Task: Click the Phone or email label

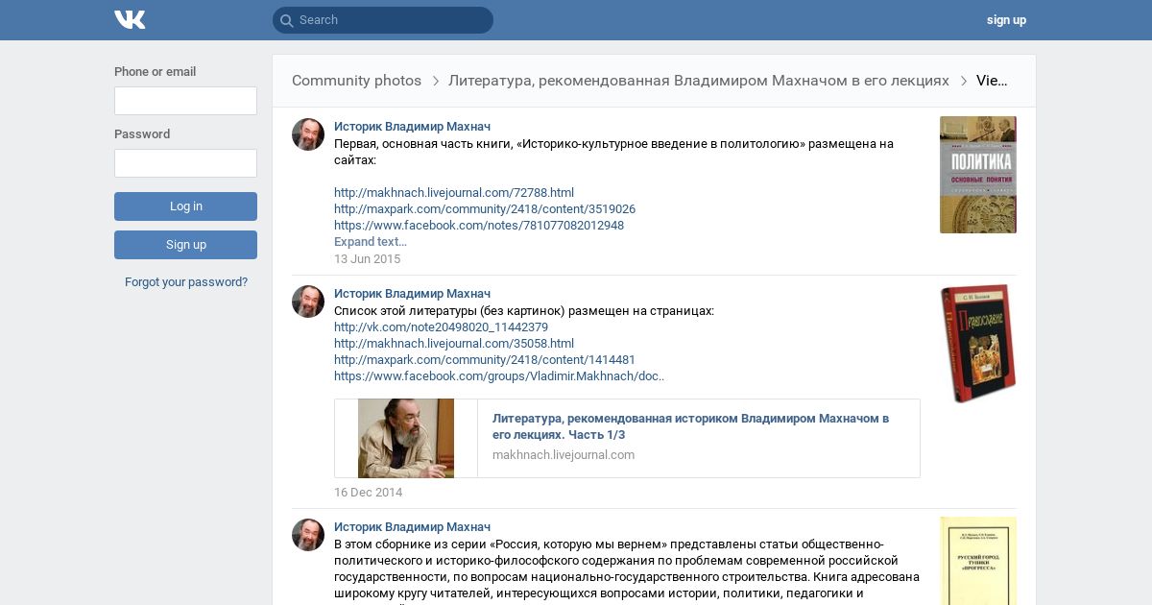Action: pyautogui.click(x=155, y=72)
